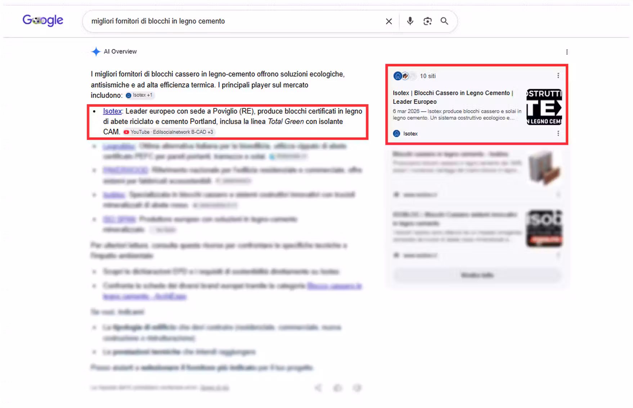
Task: Click the blurred Mostra tutto button
Action: 477,275
